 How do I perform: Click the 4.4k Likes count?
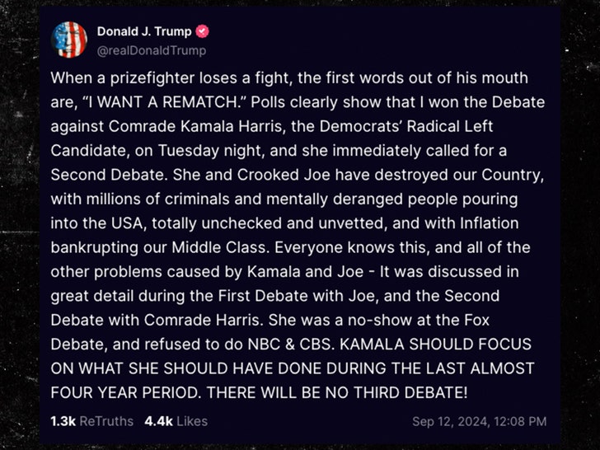[x=157, y=421]
